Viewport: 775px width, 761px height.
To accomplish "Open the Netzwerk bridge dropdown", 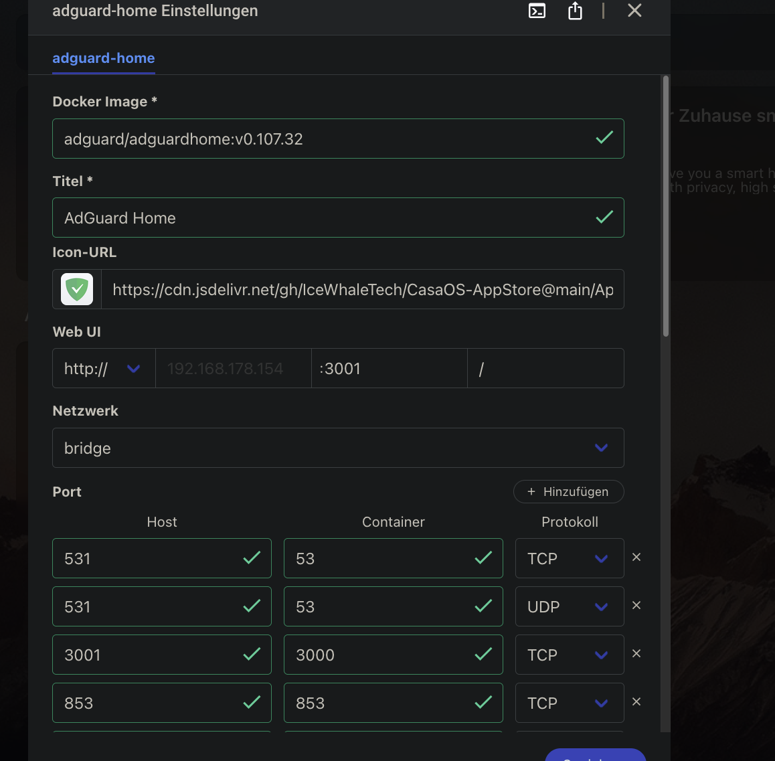I will [x=338, y=448].
